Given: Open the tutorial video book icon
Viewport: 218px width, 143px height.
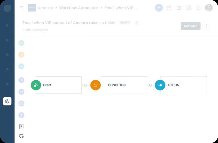Looking at the screenshot, I should (x=21, y=126).
